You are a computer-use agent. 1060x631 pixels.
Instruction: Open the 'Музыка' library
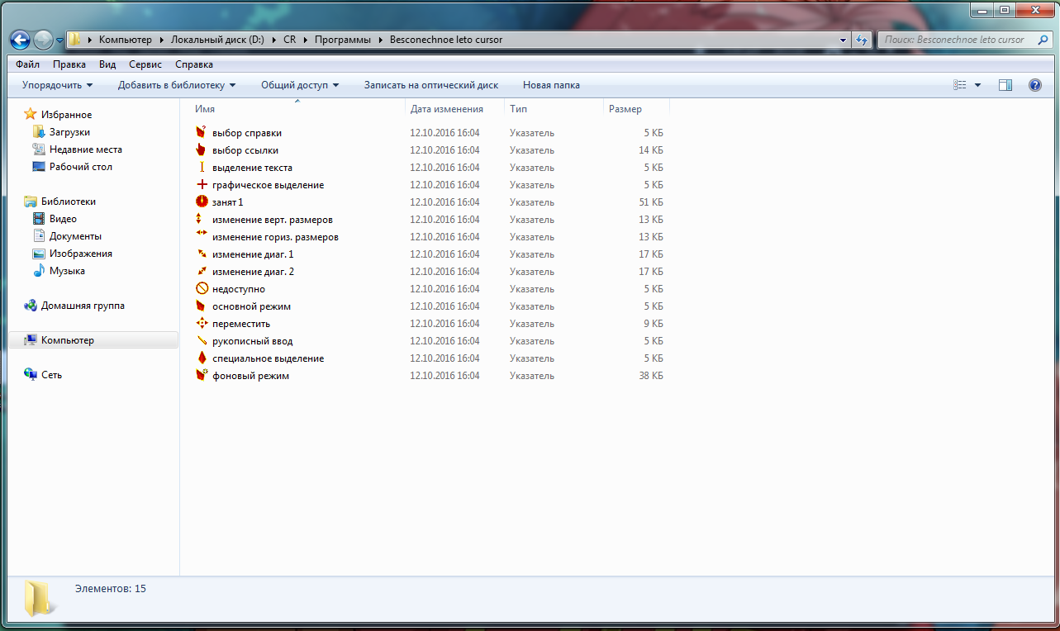(67, 271)
